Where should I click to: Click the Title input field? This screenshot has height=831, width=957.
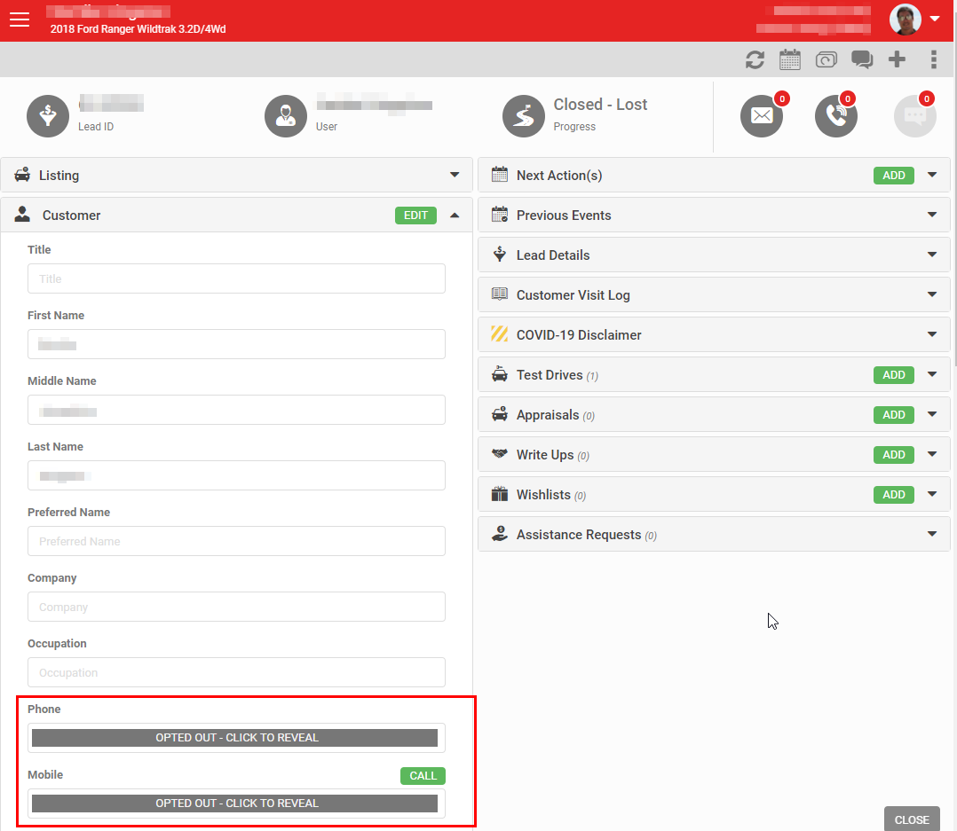click(236, 278)
